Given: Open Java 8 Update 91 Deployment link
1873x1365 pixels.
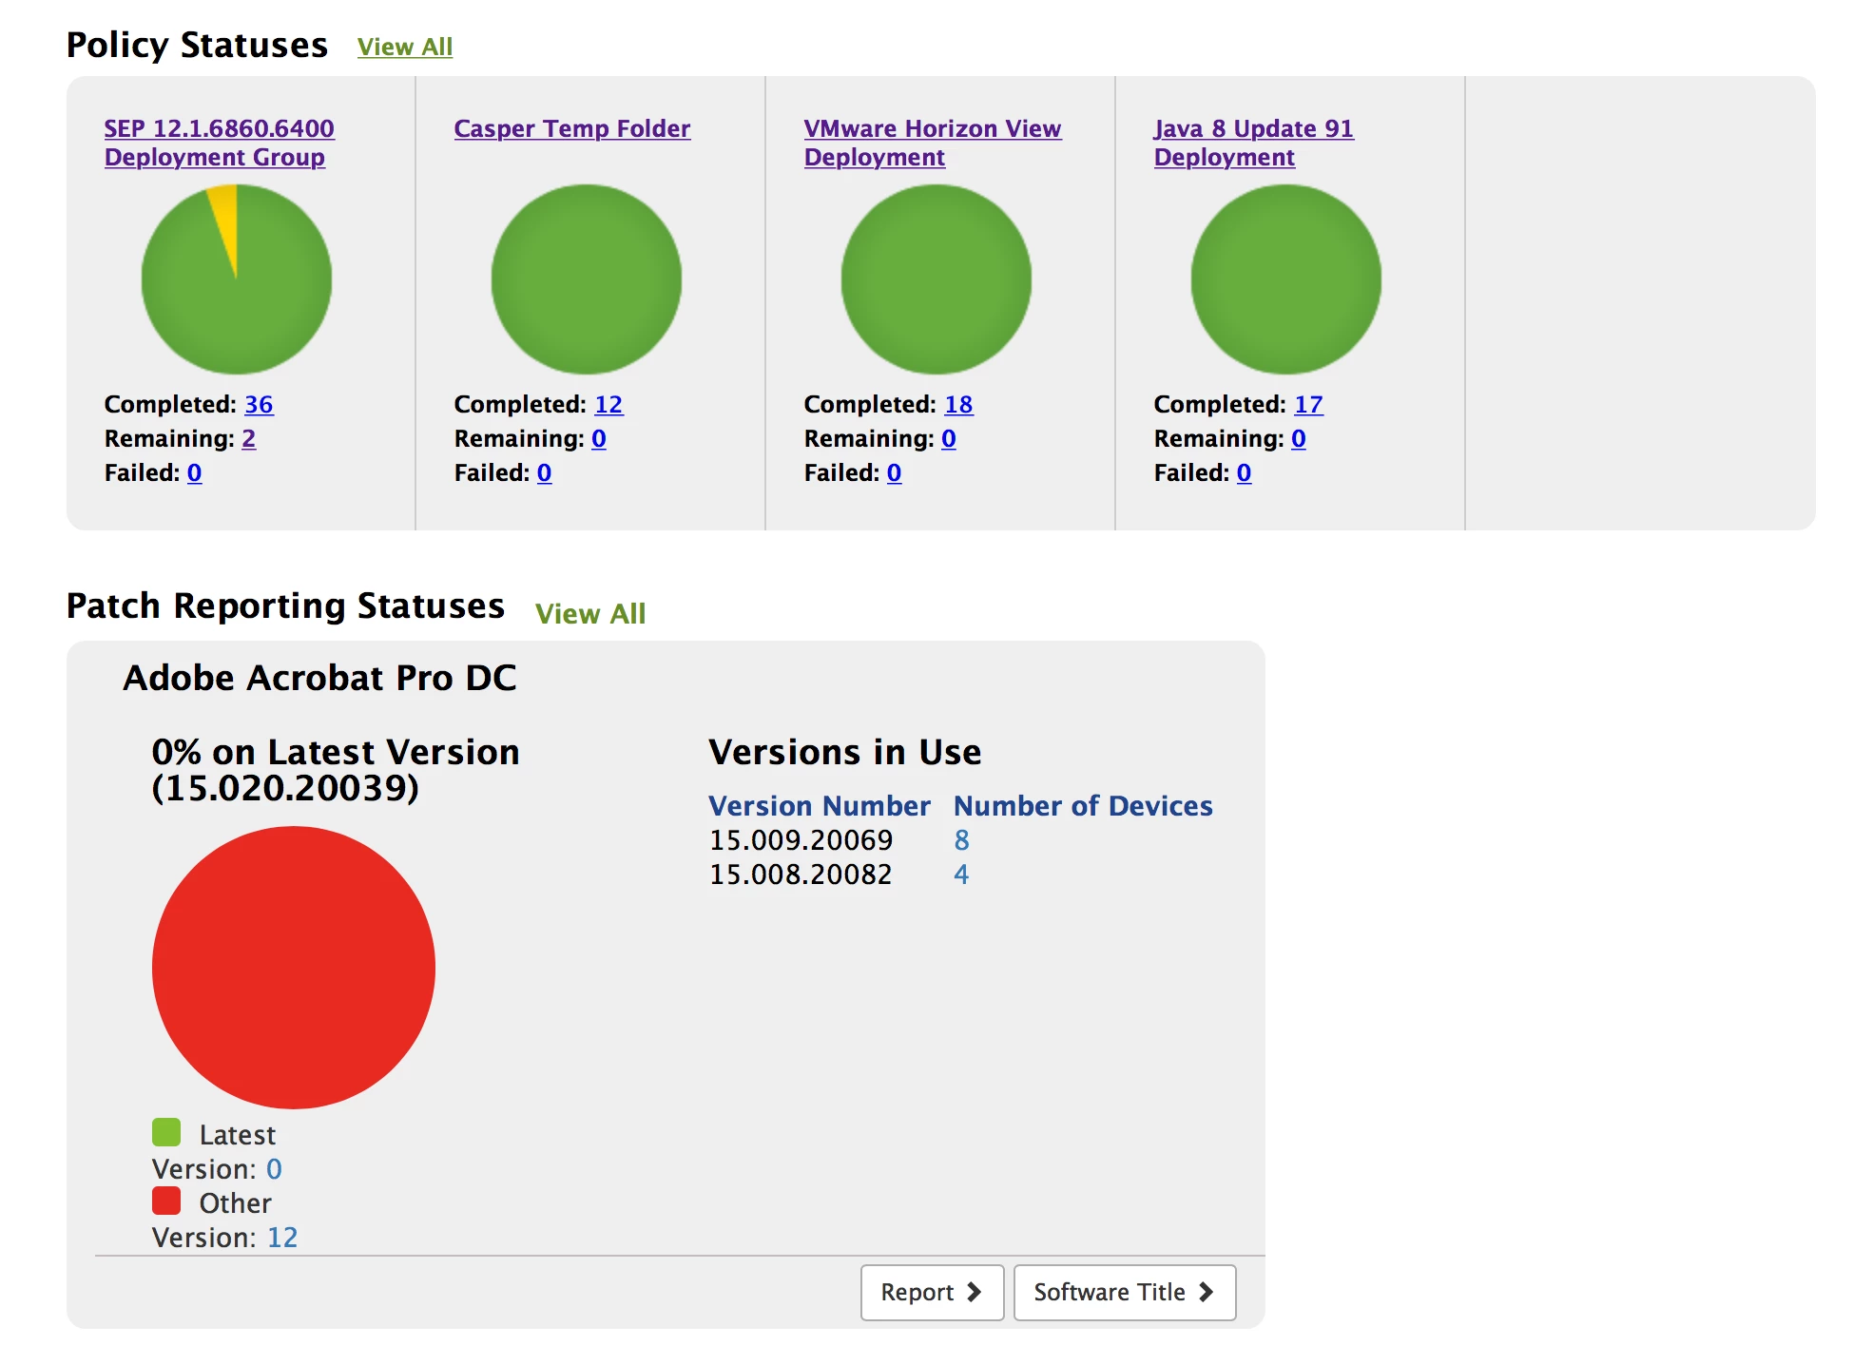Looking at the screenshot, I should tap(1252, 143).
